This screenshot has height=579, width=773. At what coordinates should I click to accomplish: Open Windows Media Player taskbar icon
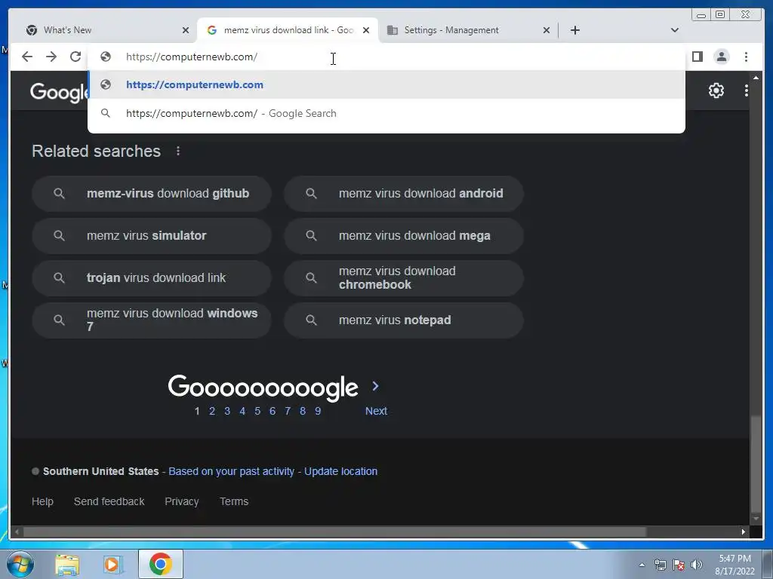(112, 564)
